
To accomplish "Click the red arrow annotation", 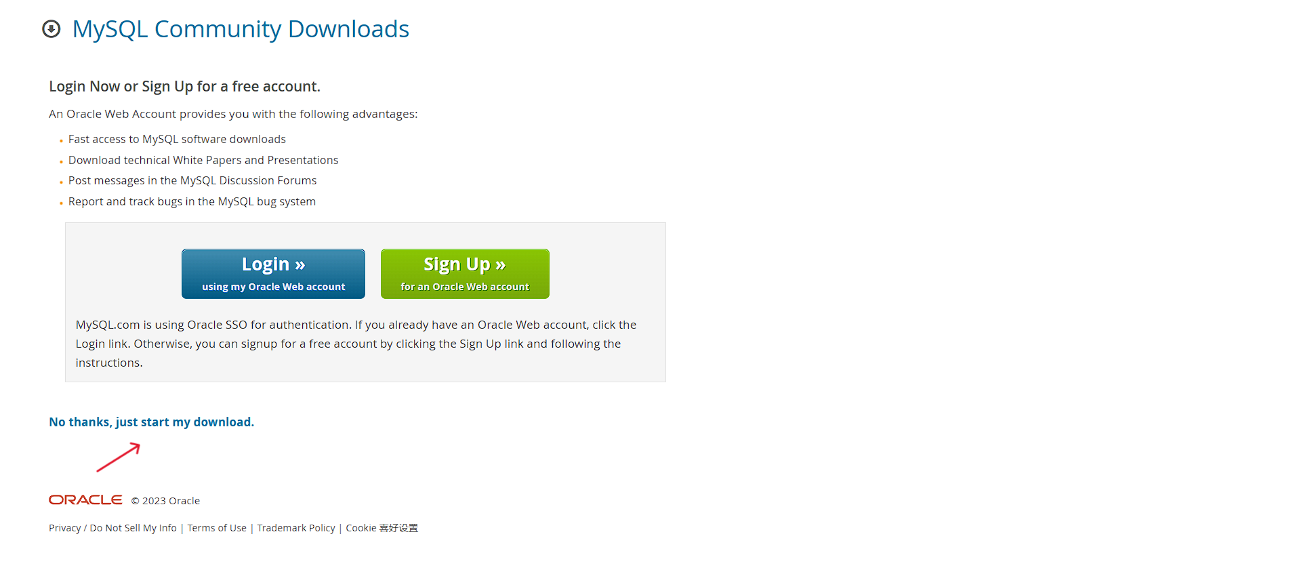I will (x=119, y=457).
